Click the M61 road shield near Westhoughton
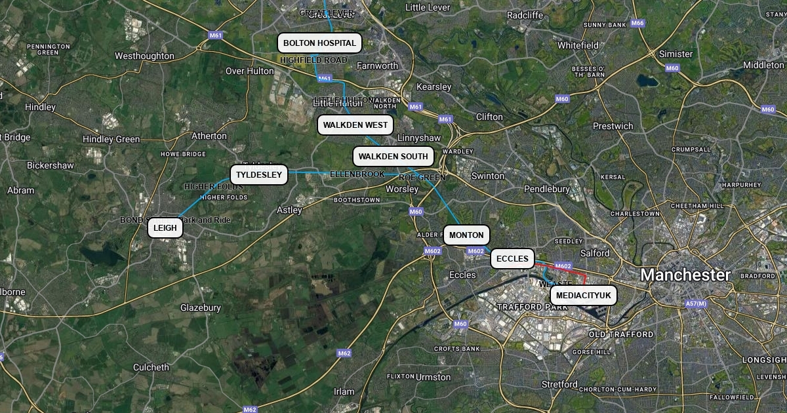 [x=214, y=35]
